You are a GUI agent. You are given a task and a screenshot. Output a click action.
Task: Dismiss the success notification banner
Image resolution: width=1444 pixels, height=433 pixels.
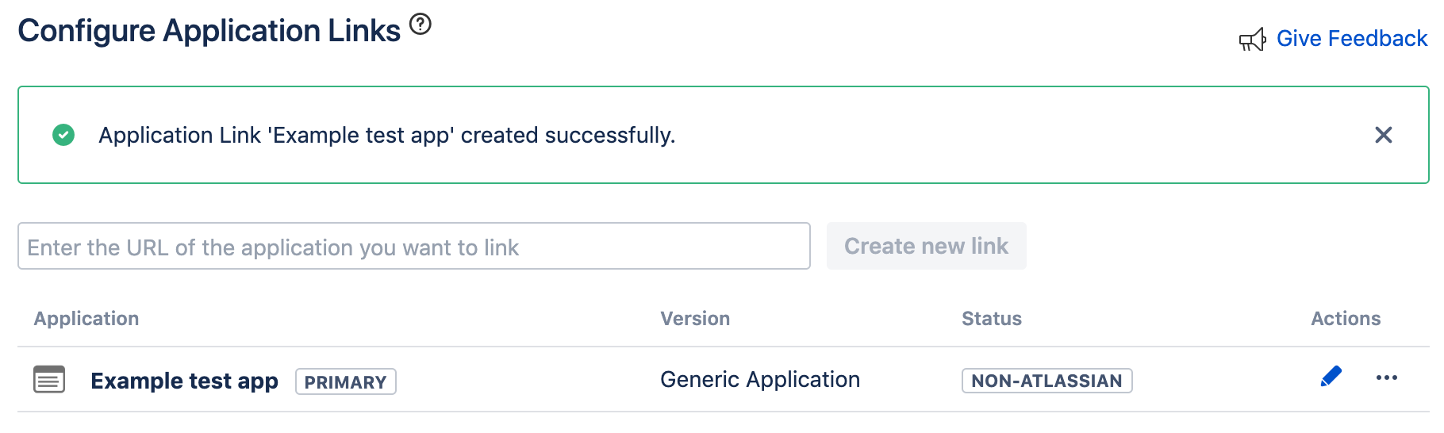coord(1383,135)
